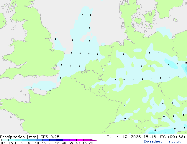Click the "40" legend scale label
The width and height of the screenshot is (187, 144).
tap(78, 143)
